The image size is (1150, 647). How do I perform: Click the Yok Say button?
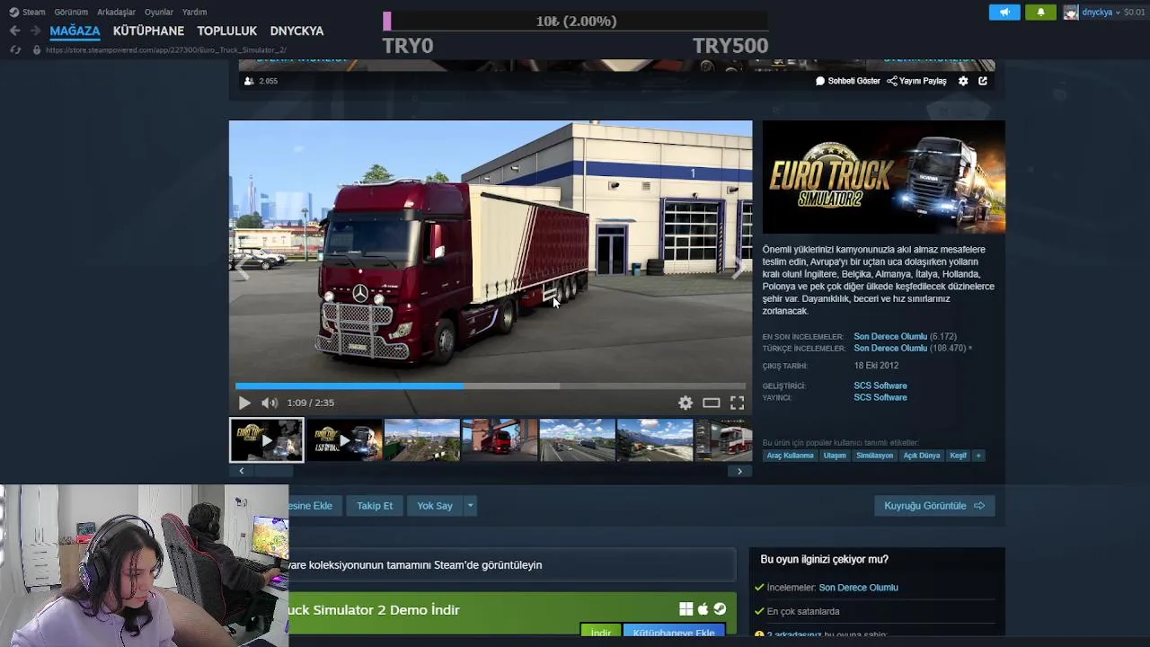[x=435, y=506]
